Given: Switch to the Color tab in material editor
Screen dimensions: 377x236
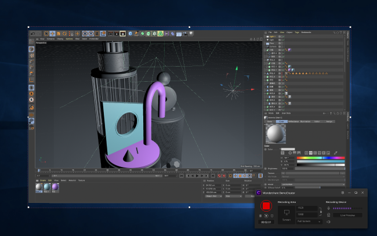Looking at the screenshot, I should (x=281, y=122).
